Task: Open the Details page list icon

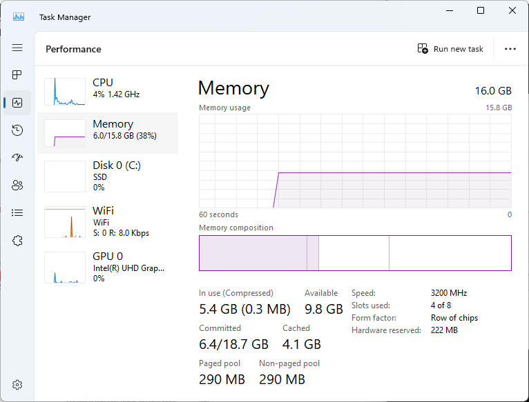Action: coord(17,212)
